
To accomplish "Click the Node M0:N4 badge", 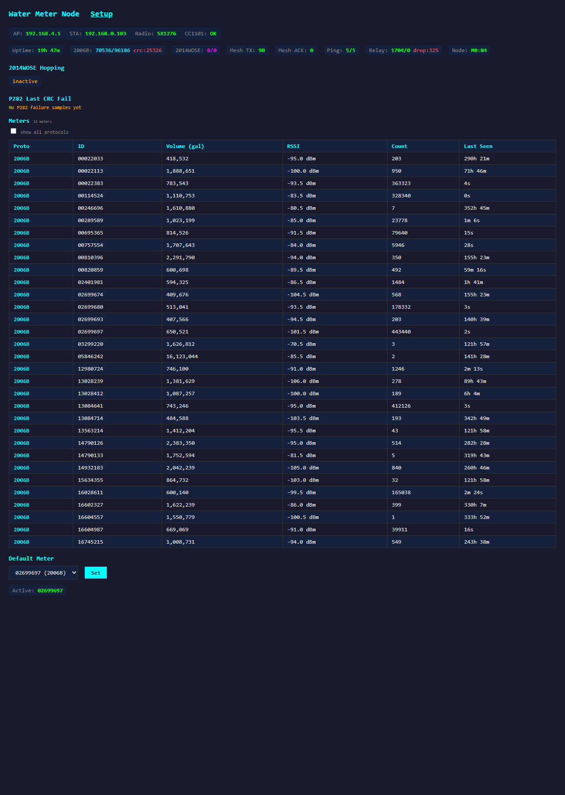I will 470,50.
